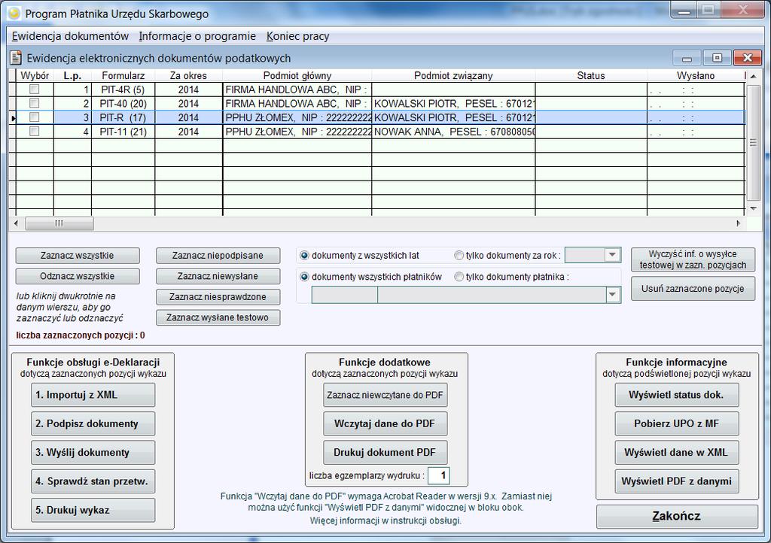Click 'Usuń zaznaczone pozycje' button

tap(693, 289)
